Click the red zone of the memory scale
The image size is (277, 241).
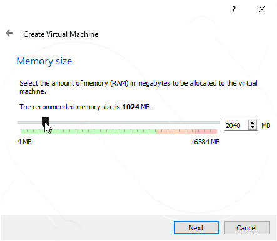point(206,131)
